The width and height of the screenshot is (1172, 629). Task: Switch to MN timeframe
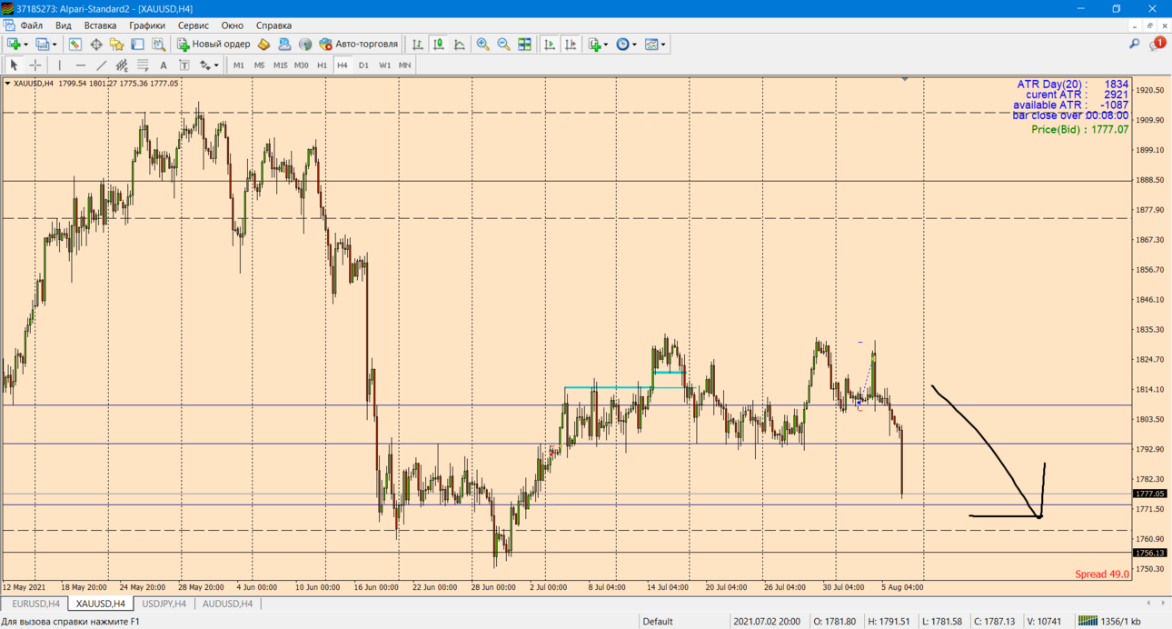[404, 65]
